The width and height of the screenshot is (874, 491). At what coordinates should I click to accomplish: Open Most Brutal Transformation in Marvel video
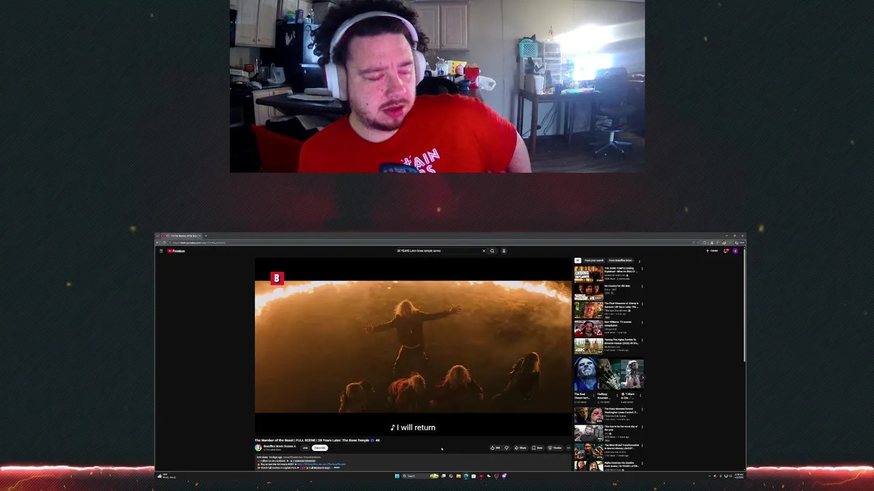588,451
